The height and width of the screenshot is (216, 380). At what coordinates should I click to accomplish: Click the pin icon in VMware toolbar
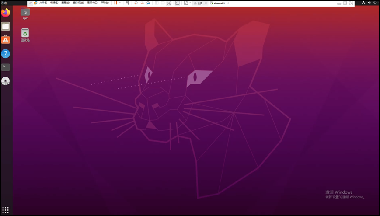pos(30,3)
